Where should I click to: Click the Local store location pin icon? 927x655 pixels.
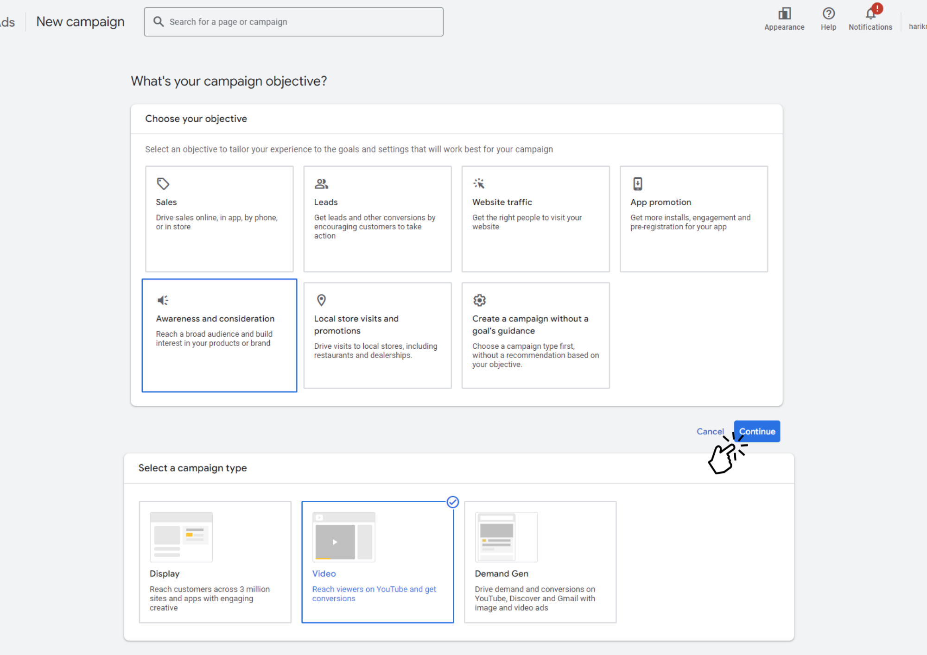(x=321, y=300)
